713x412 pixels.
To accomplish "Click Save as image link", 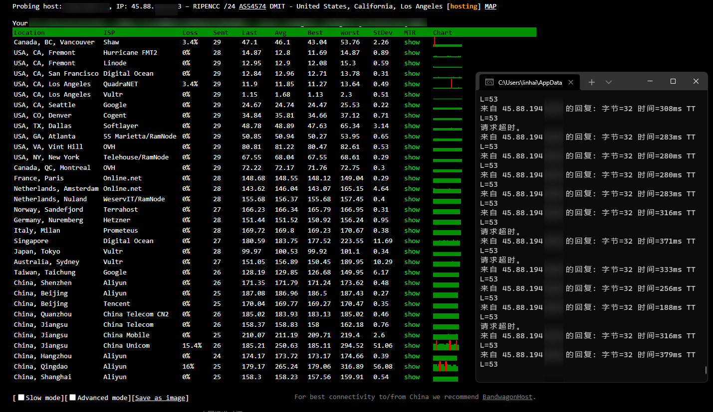I will 160,398.
